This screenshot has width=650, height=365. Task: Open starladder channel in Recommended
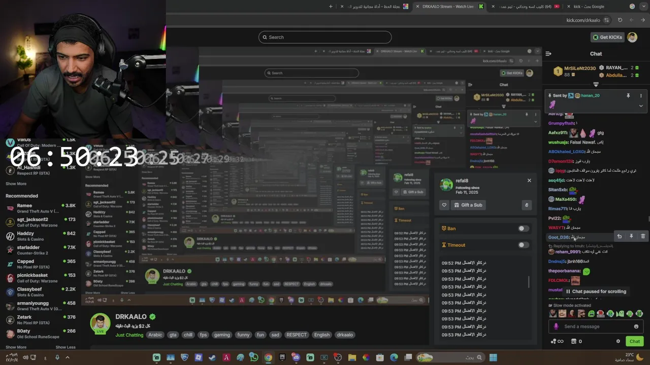(x=41, y=250)
